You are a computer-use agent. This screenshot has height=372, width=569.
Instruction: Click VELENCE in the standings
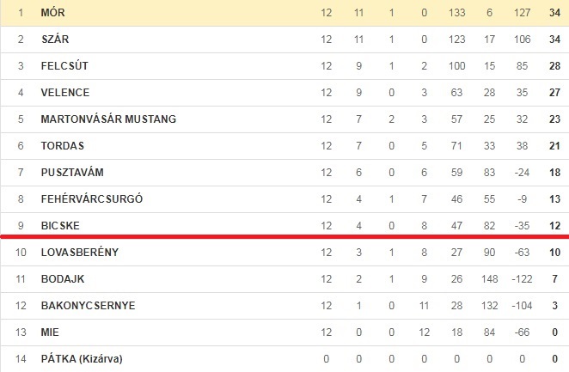pyautogui.click(x=65, y=93)
